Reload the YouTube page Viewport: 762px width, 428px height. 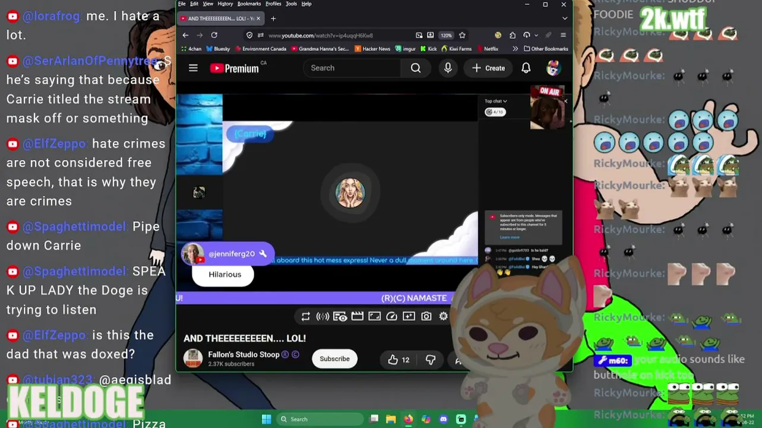click(x=214, y=35)
